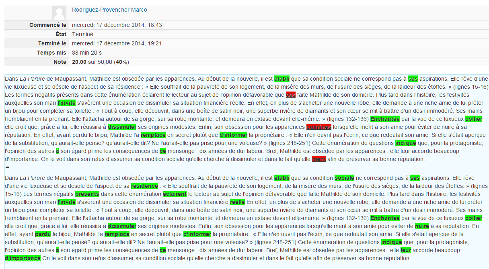Click the red highlighted word "culmines"
This screenshot has height=269, width=489.
[x=318, y=127]
